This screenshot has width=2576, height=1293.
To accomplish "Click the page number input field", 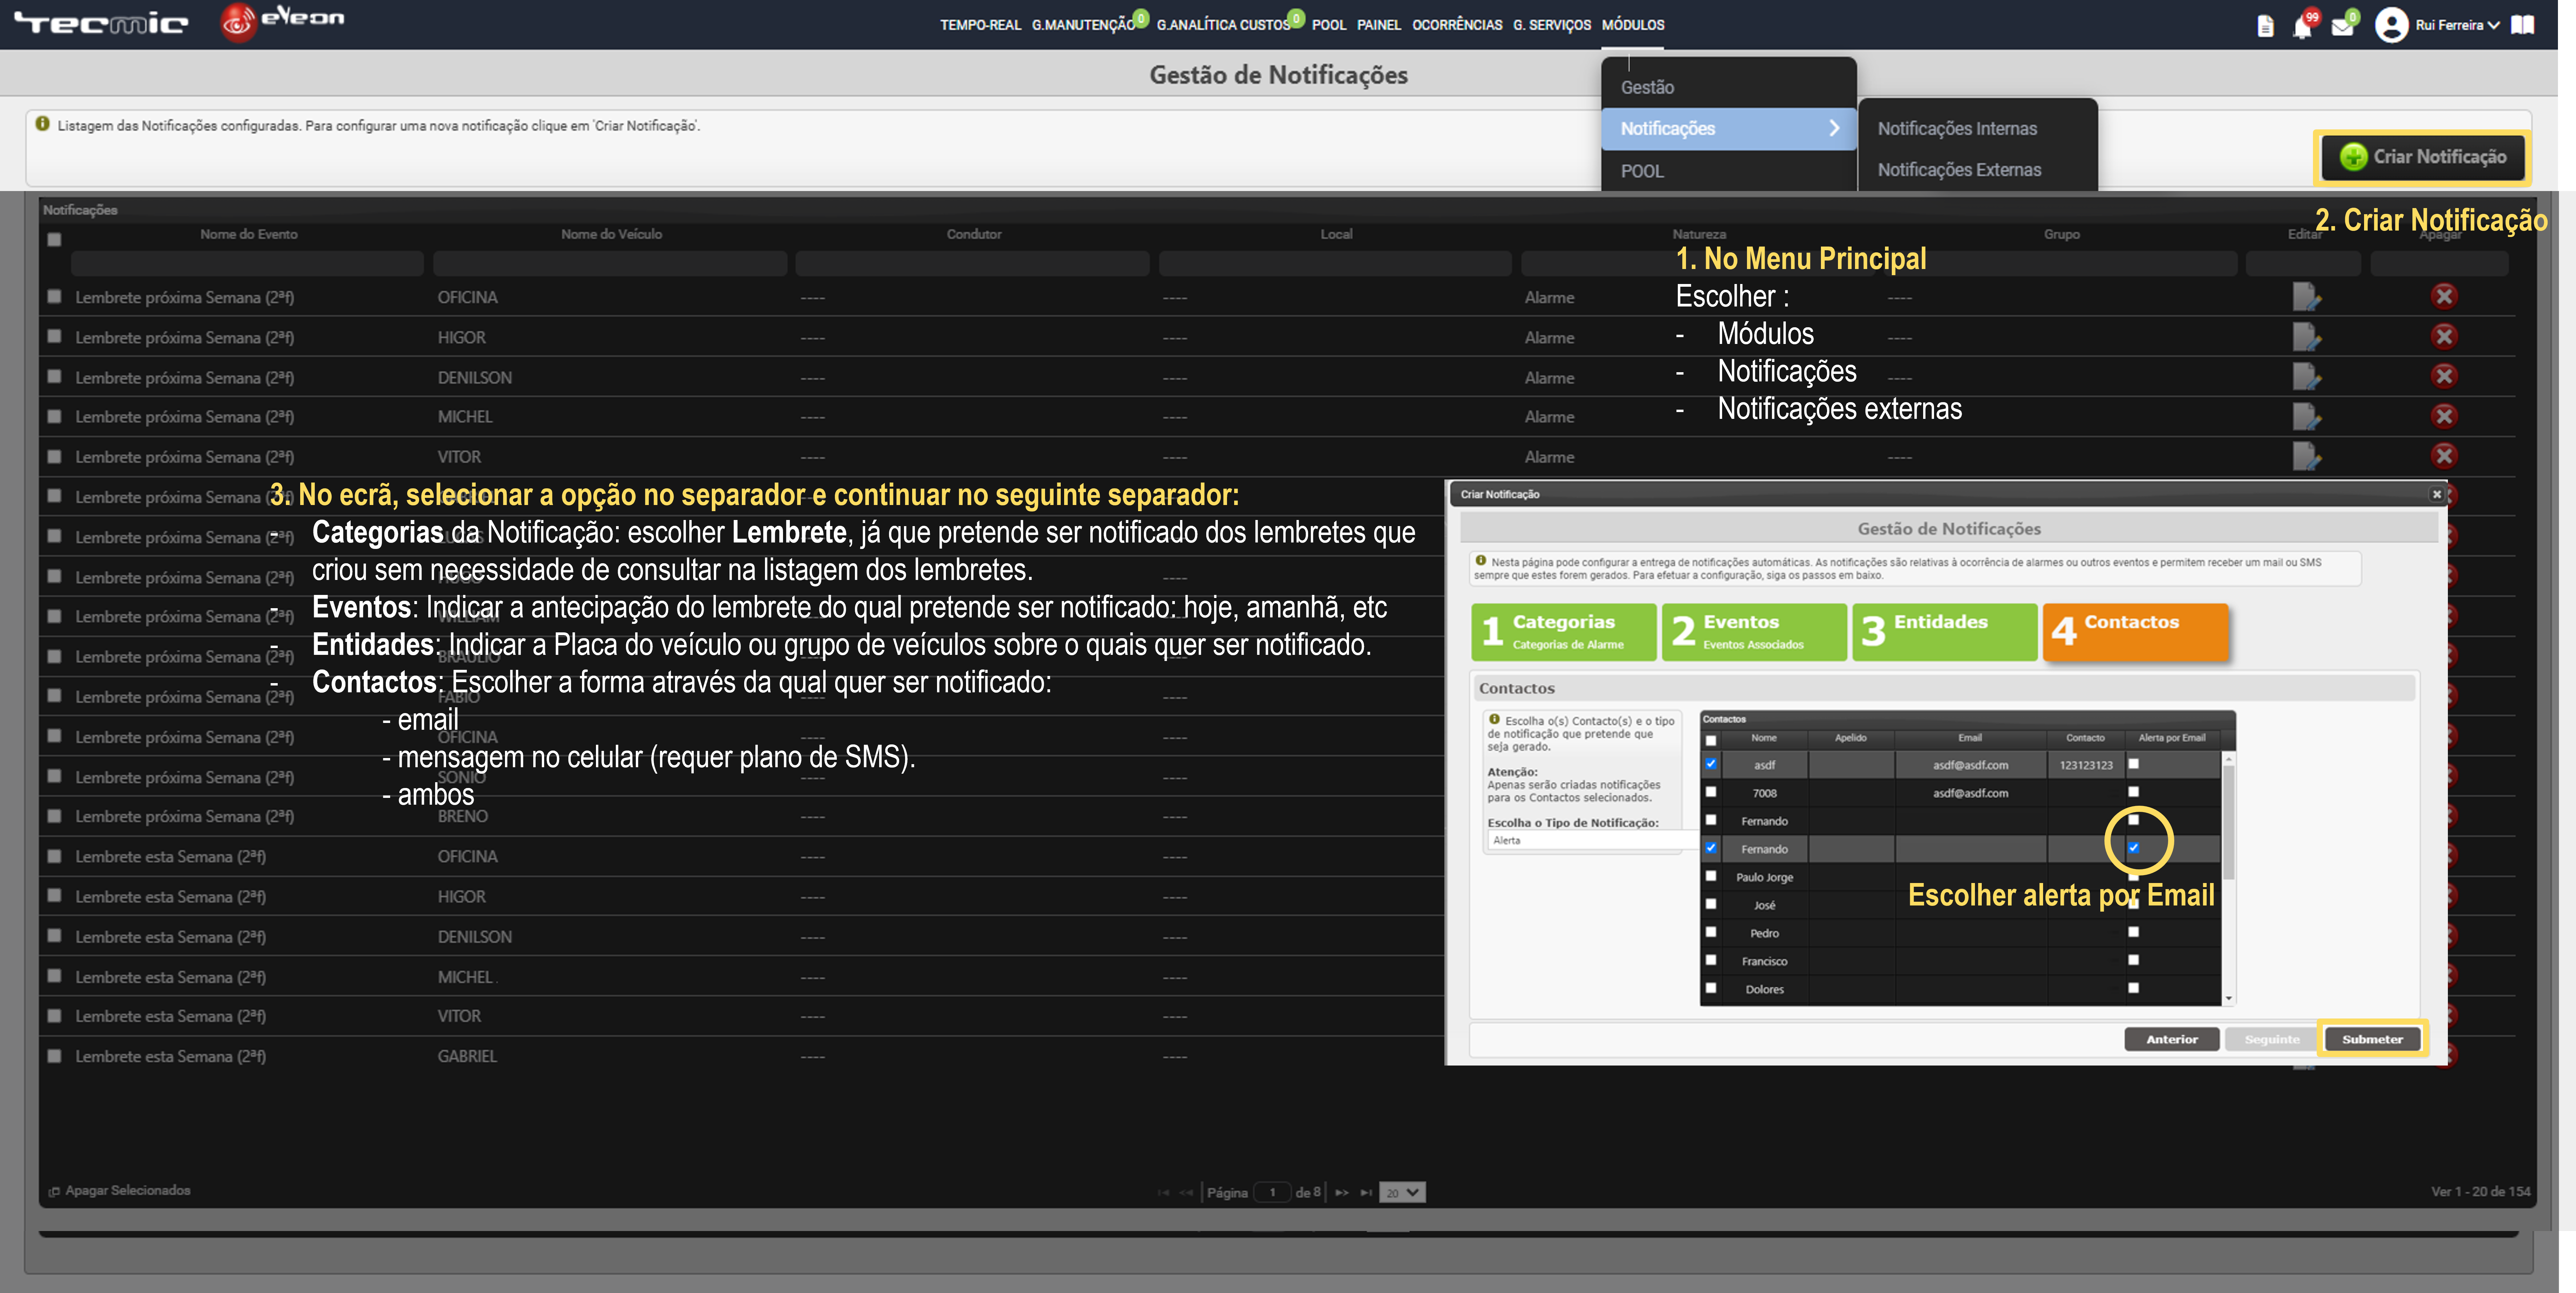I will pyautogui.click(x=1272, y=1192).
